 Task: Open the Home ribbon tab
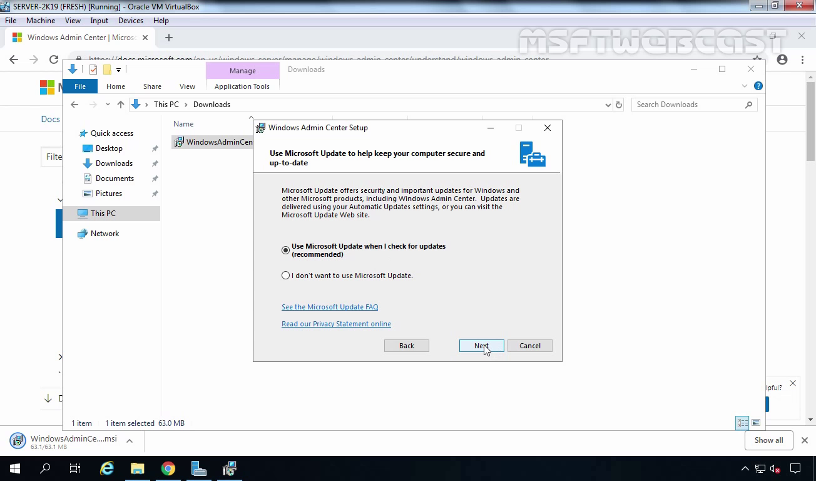tap(116, 86)
